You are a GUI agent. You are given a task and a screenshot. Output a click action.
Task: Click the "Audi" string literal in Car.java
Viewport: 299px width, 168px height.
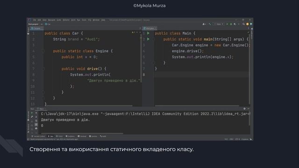coord(92,39)
